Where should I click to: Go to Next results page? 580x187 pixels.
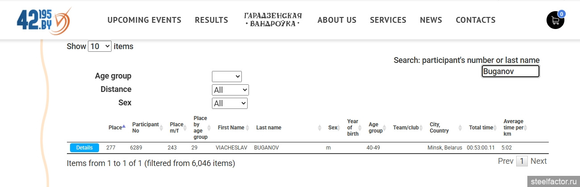(x=539, y=161)
